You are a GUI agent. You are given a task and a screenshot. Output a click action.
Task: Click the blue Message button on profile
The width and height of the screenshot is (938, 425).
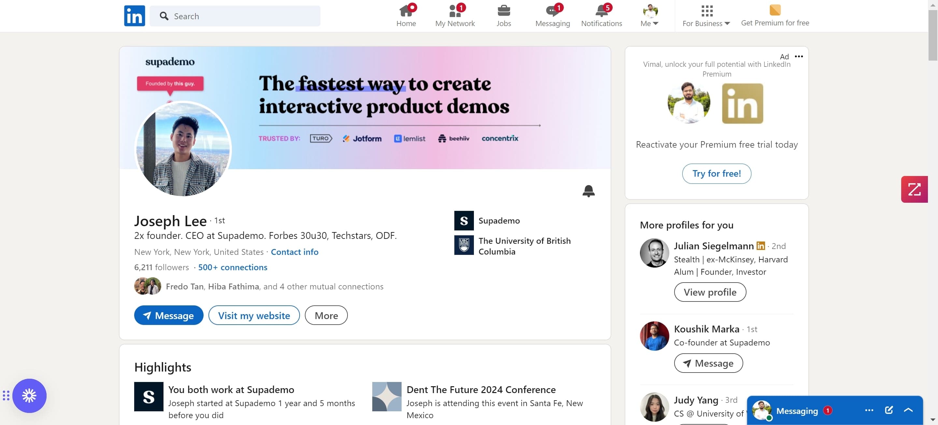point(169,315)
